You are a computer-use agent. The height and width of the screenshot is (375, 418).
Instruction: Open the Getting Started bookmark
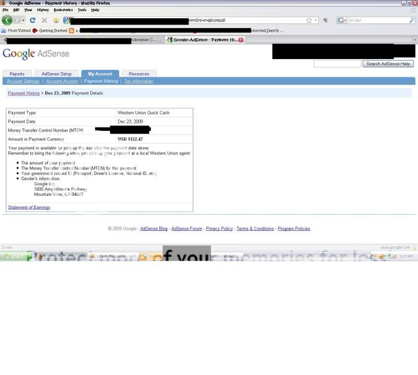(50, 31)
